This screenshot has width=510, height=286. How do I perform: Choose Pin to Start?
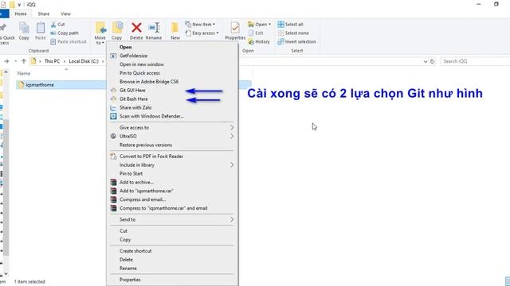[173, 173]
